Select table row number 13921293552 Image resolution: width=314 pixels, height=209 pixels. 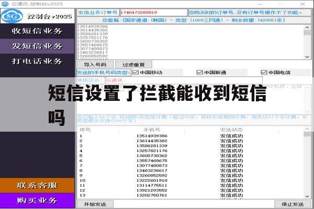152,190
